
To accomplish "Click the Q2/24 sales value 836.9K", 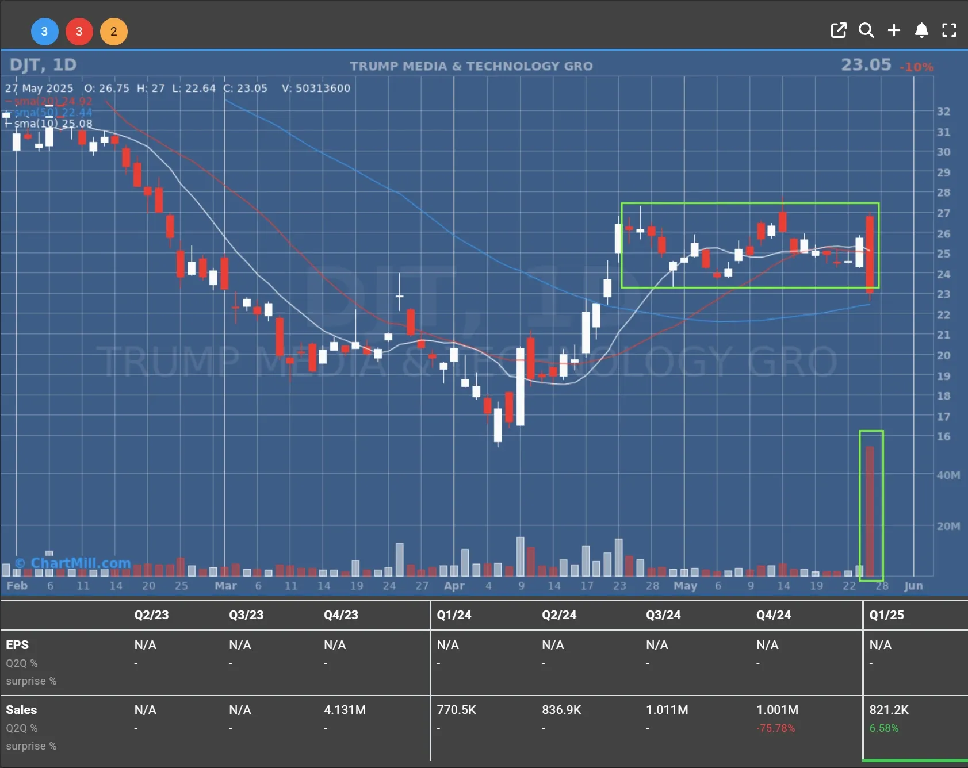I will coord(561,710).
